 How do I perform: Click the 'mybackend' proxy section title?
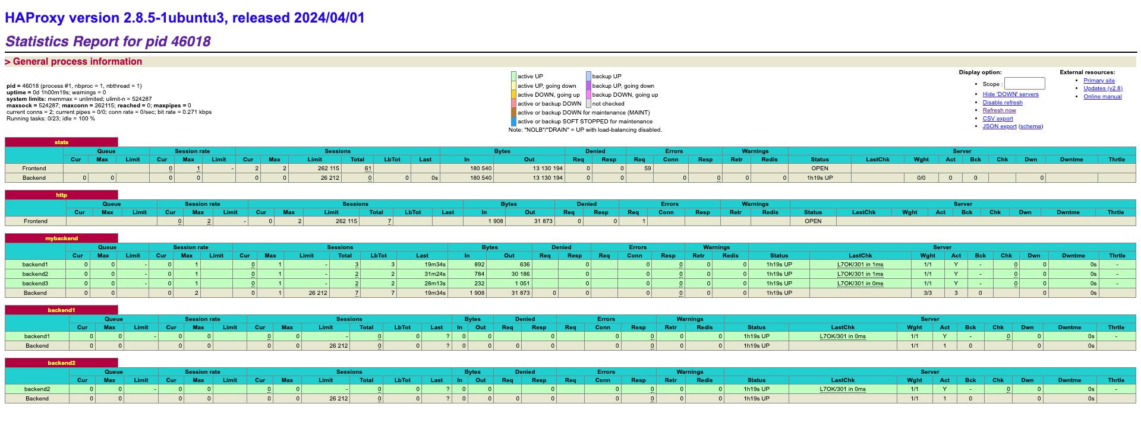pyautogui.click(x=61, y=239)
